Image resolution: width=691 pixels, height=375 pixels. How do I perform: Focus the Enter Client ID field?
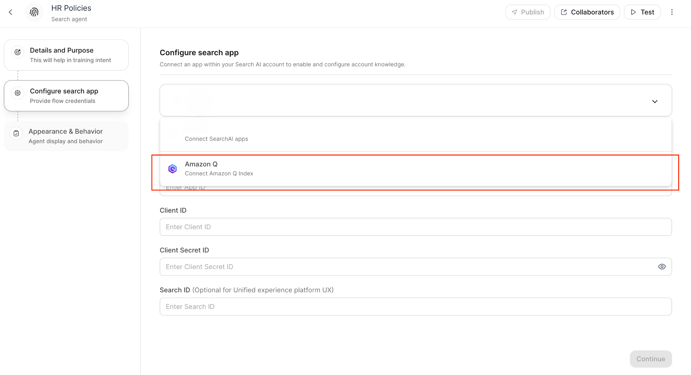coord(415,227)
